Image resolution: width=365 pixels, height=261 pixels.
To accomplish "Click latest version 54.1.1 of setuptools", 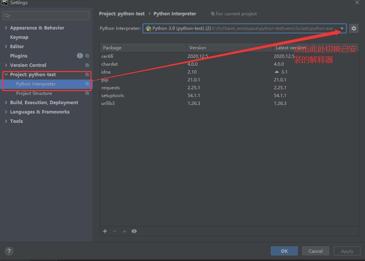I will [x=280, y=95].
